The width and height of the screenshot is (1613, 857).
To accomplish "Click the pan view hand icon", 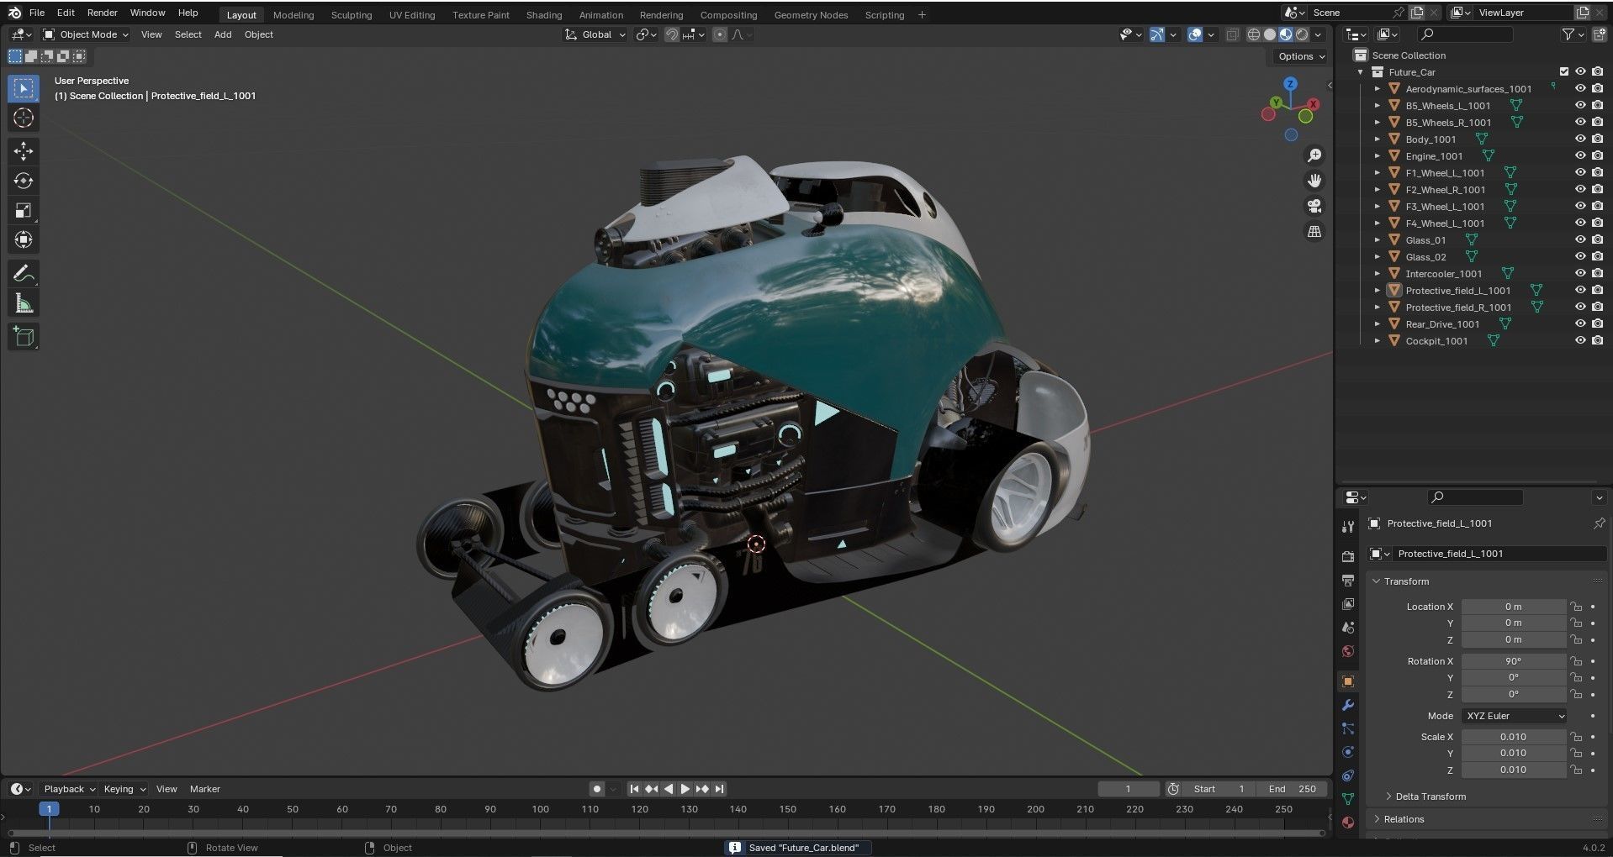I will (x=1314, y=181).
